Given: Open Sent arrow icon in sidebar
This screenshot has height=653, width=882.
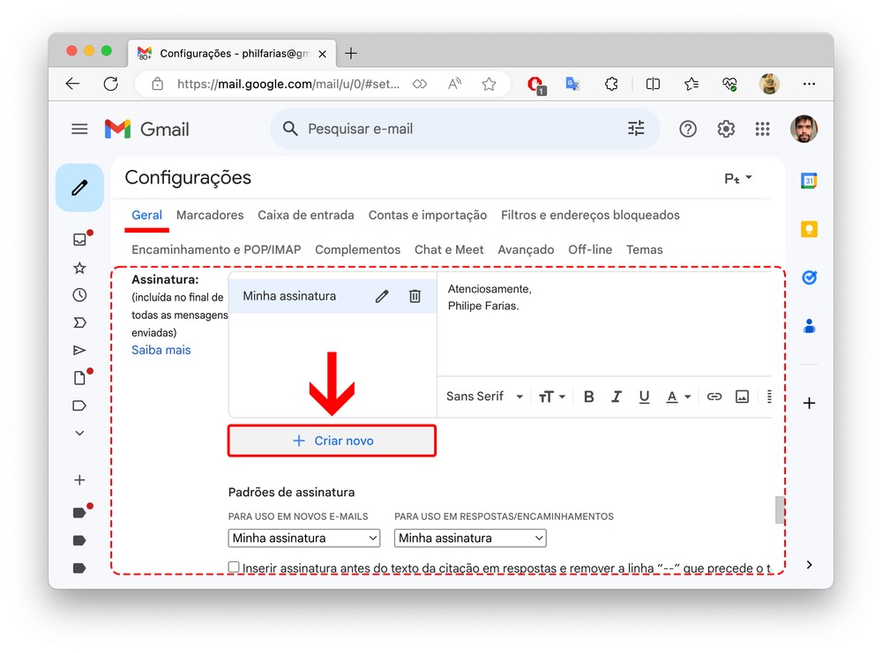Looking at the screenshot, I should tap(80, 350).
